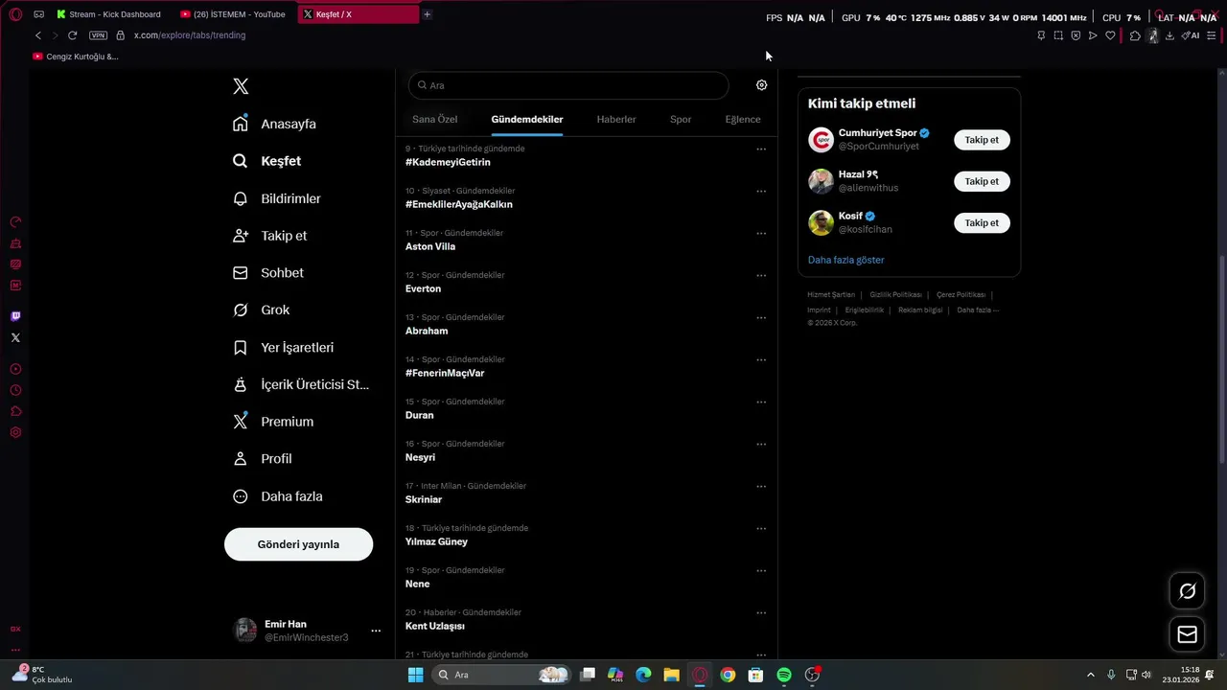Open downloads icon in browser toolbar
1227x690 pixels.
click(x=1169, y=35)
